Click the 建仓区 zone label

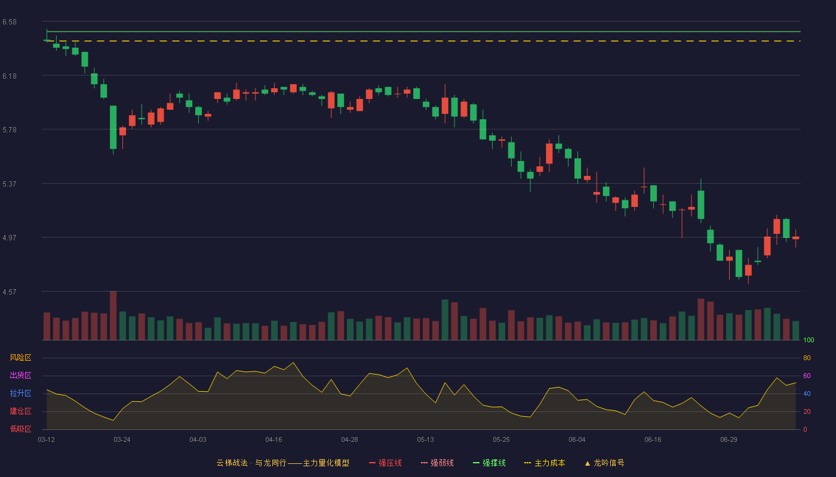[20, 411]
